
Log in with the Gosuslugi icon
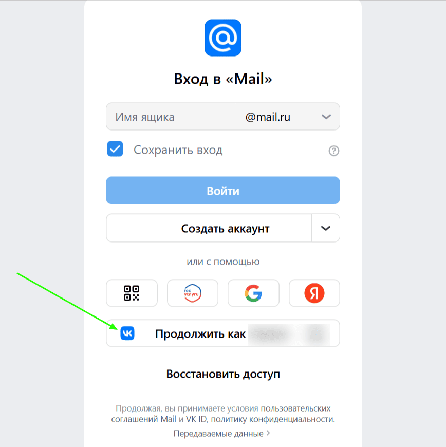click(193, 293)
